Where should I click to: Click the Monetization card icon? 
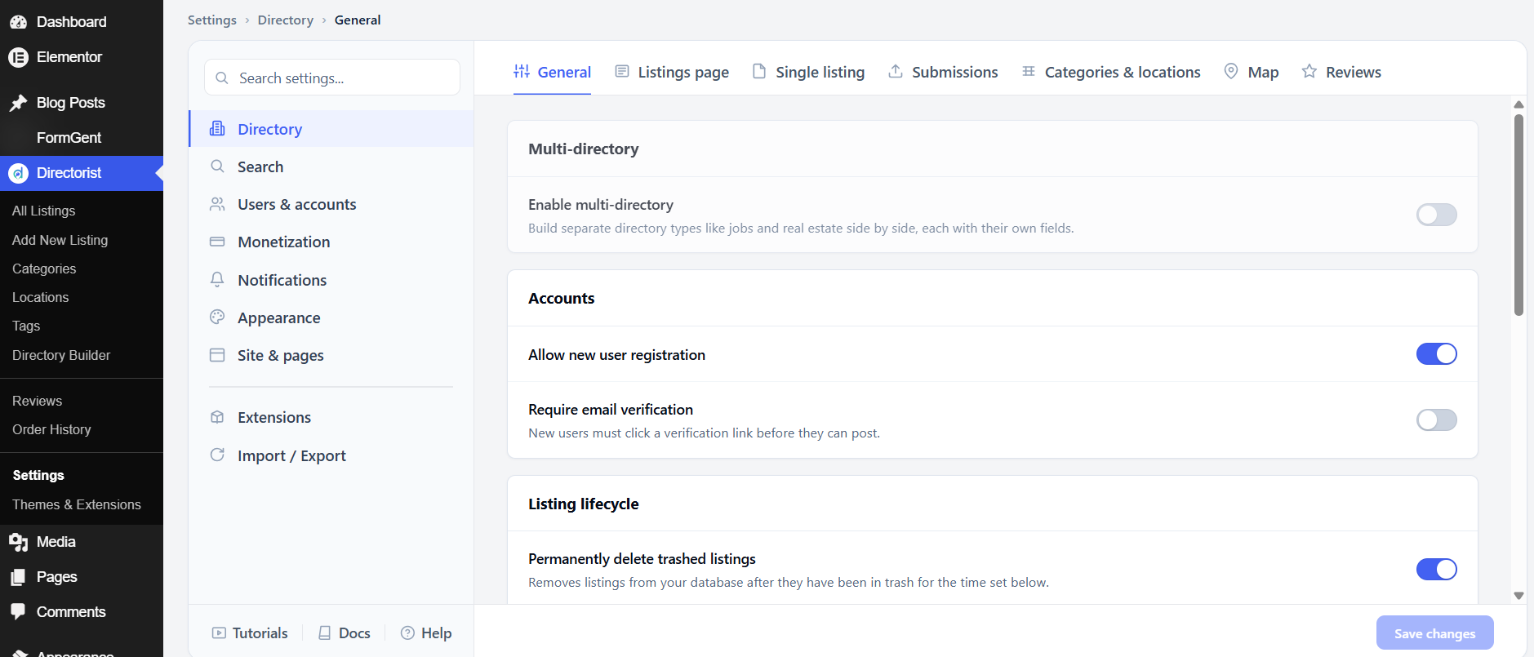point(217,242)
